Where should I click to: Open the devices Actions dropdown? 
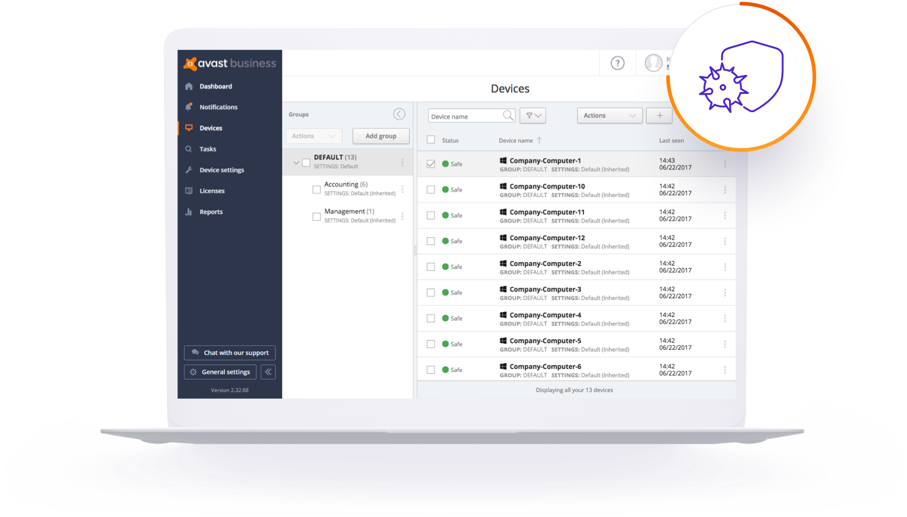click(609, 115)
